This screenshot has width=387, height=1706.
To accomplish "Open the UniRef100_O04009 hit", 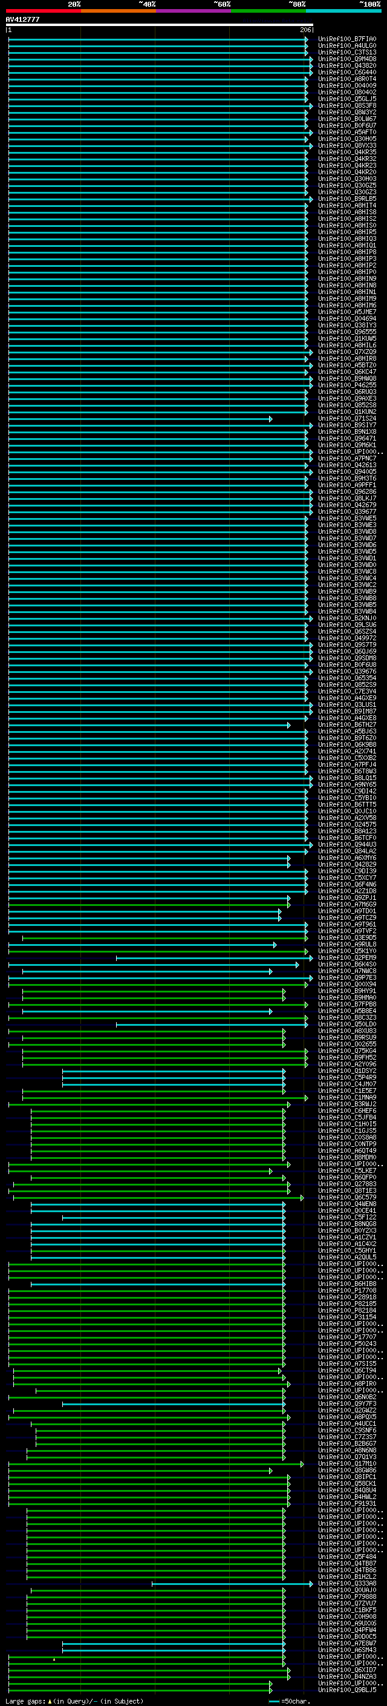I will coord(347,85).
